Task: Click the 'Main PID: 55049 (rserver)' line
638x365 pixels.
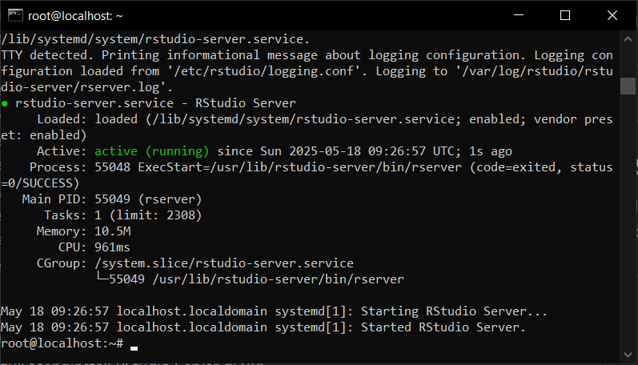Action: point(112,199)
